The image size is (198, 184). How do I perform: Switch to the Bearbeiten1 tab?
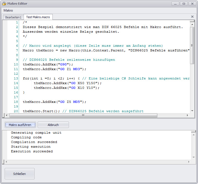[x=13, y=17]
